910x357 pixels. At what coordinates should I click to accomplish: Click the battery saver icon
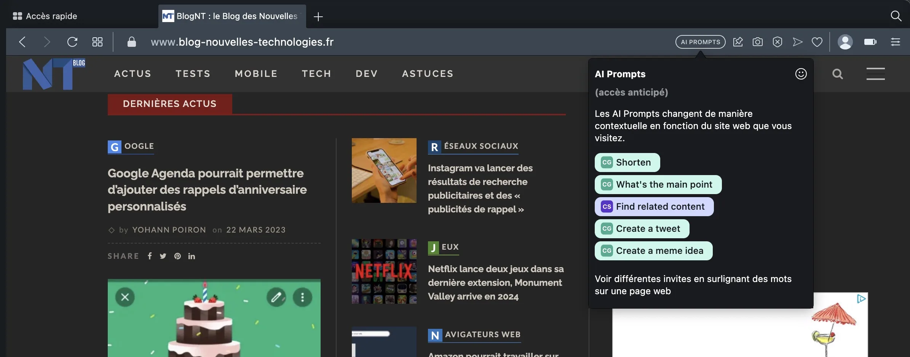(x=870, y=42)
